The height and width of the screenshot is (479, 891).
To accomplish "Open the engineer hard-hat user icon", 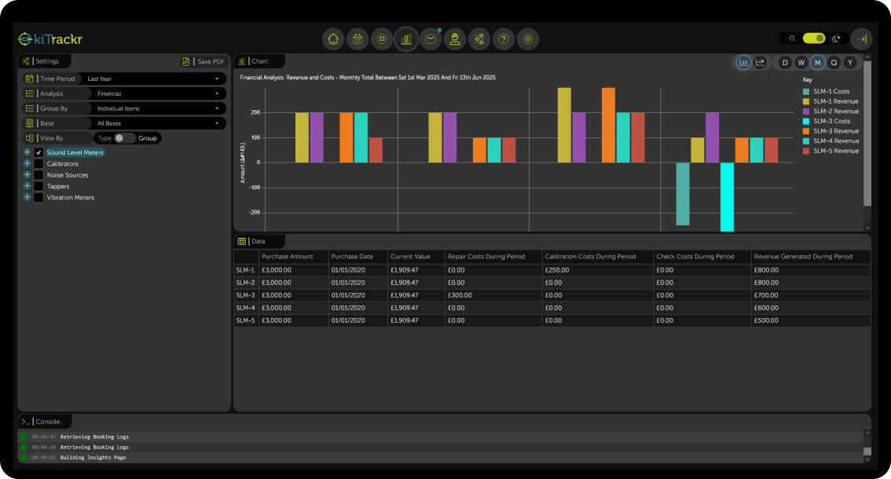I will tap(454, 38).
